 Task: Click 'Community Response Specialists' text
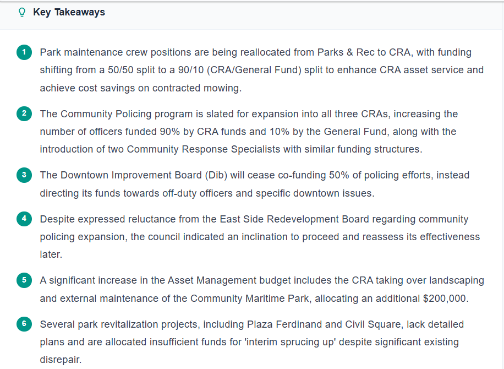[x=204, y=149]
